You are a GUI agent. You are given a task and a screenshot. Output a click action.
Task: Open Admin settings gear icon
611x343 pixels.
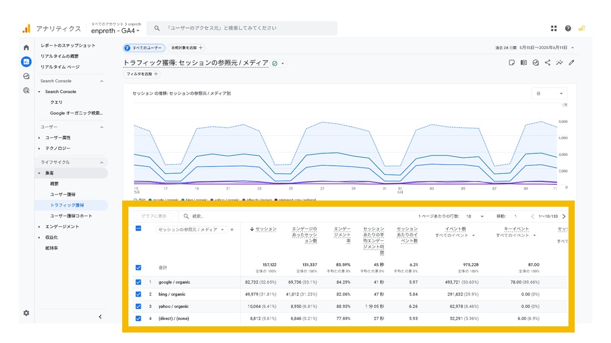click(26, 313)
